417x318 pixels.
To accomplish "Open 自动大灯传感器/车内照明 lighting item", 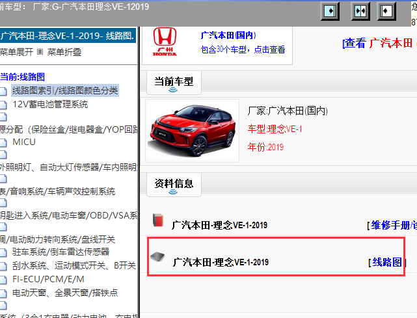I will click(x=69, y=167).
